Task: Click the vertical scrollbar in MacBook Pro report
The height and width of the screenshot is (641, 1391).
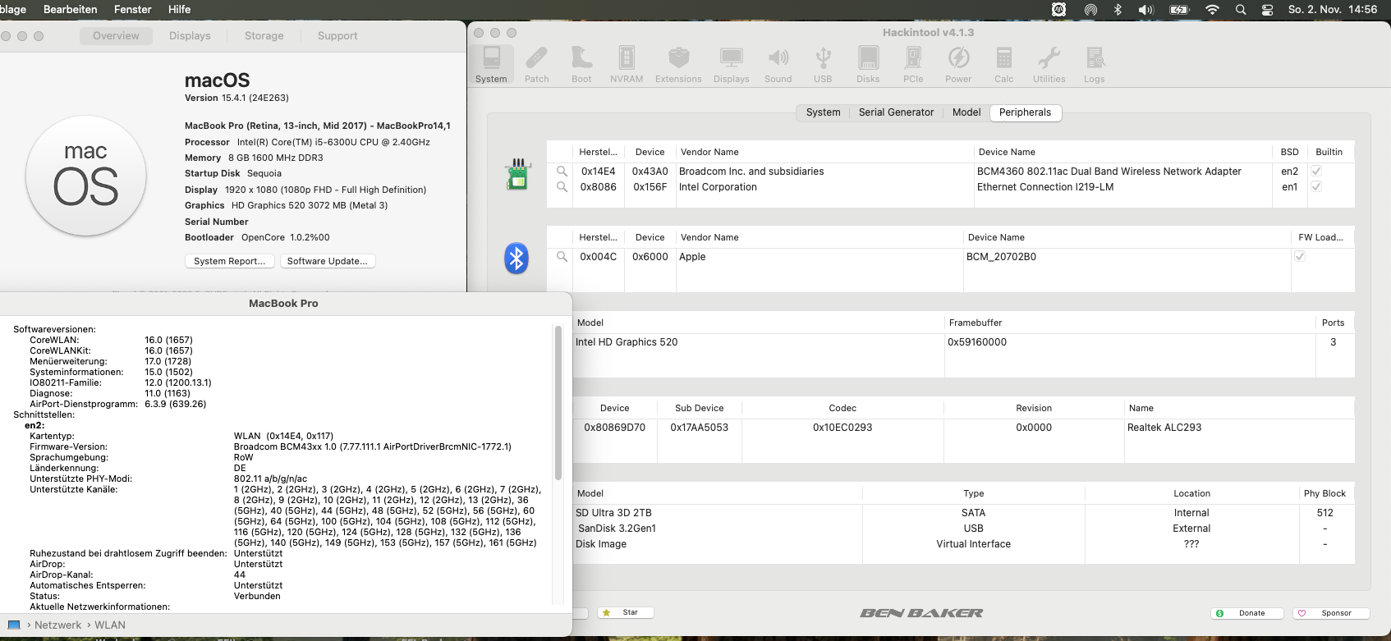Action: click(x=558, y=402)
